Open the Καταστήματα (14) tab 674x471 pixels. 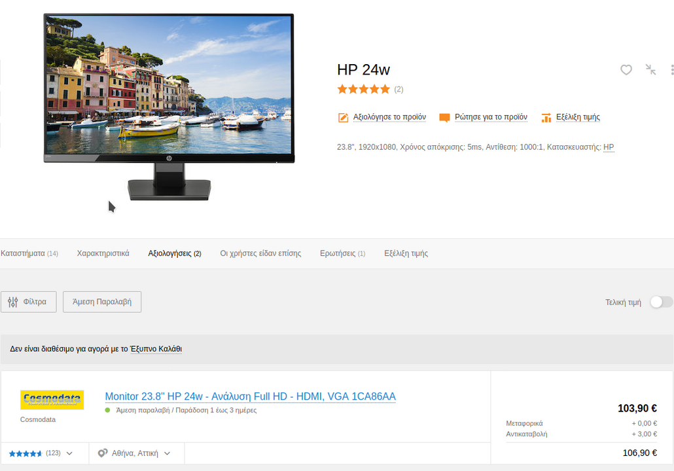coord(29,254)
